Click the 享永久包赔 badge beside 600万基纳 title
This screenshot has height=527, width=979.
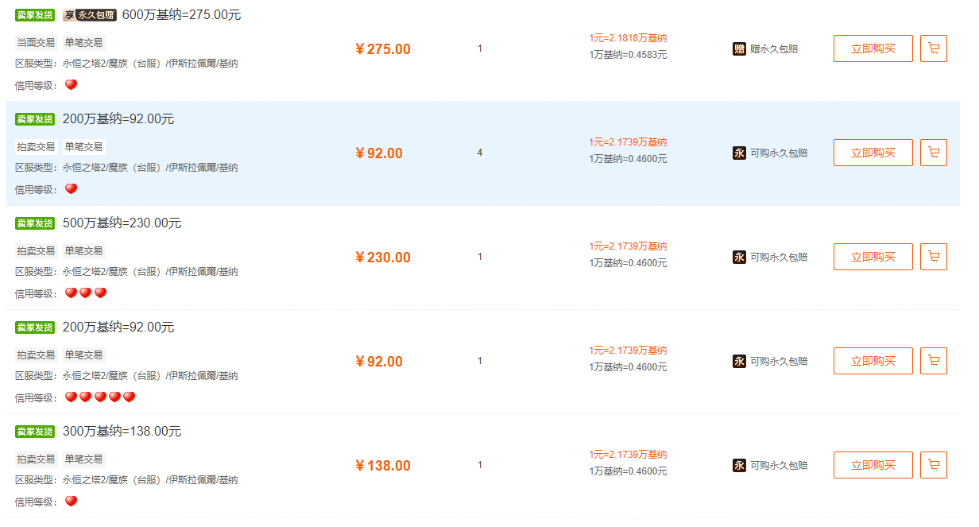pyautogui.click(x=90, y=15)
